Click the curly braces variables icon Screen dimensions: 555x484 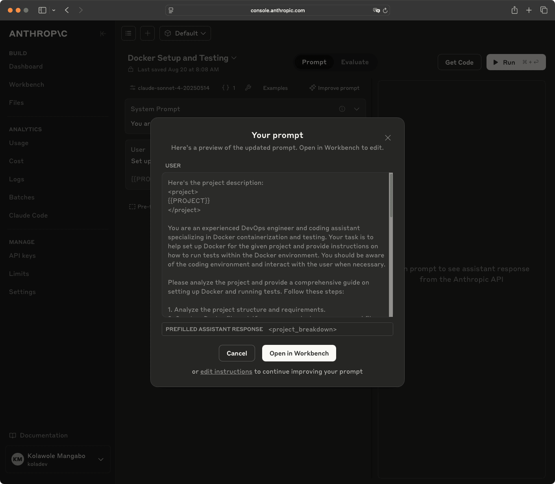(x=226, y=87)
